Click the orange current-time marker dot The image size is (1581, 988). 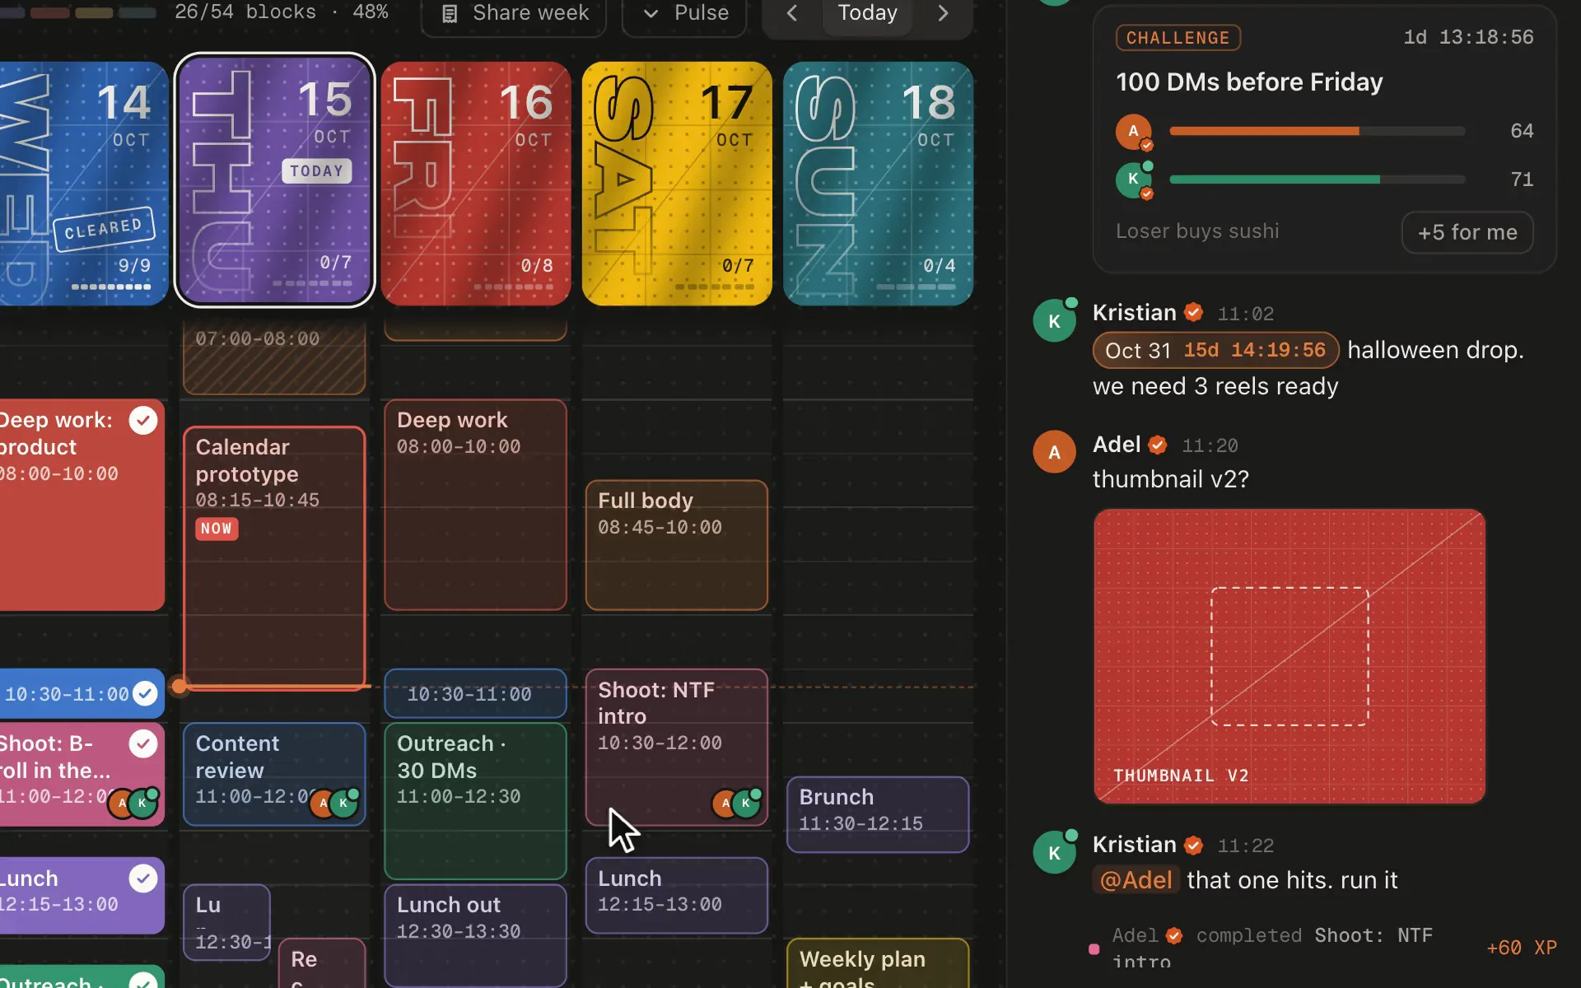point(179,686)
